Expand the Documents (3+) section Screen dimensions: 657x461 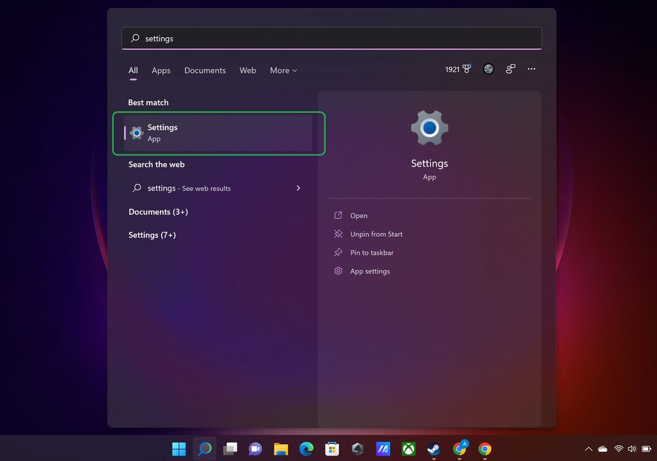pyautogui.click(x=158, y=212)
